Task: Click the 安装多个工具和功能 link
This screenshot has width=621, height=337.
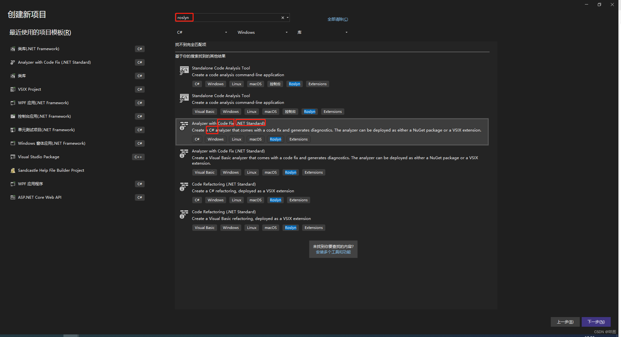Action: pos(333,252)
